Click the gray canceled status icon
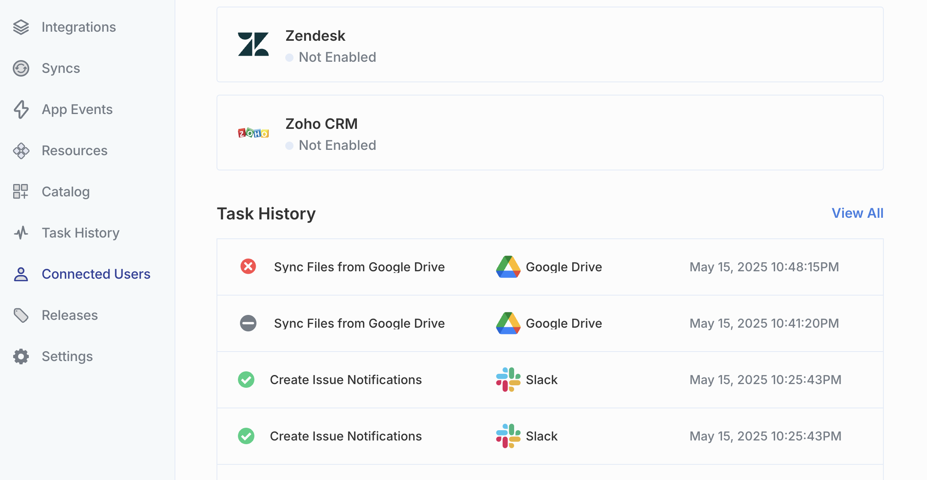This screenshot has width=927, height=480. pyautogui.click(x=248, y=323)
